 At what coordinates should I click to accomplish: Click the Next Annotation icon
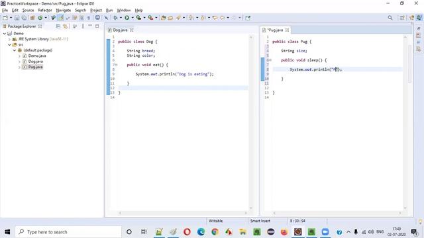pos(191,18)
